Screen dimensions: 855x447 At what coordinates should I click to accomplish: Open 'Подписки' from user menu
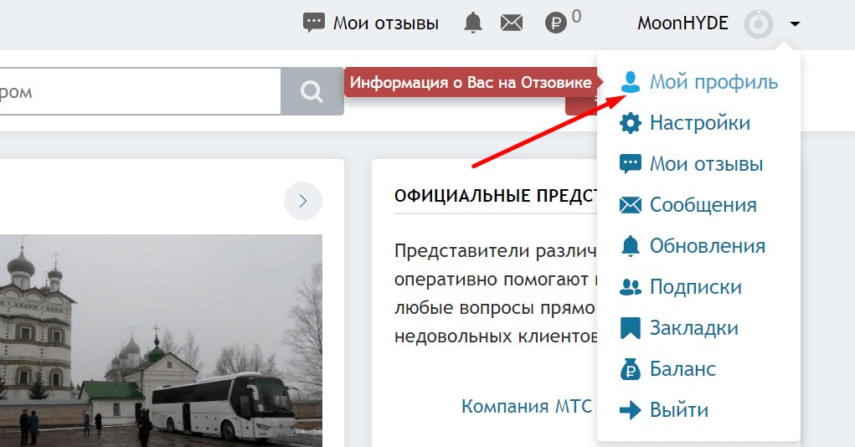pos(696,287)
